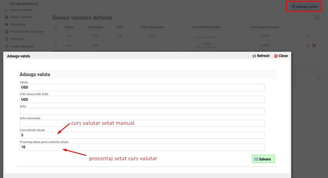Expand the dropdown behind the dialog

point(319,78)
